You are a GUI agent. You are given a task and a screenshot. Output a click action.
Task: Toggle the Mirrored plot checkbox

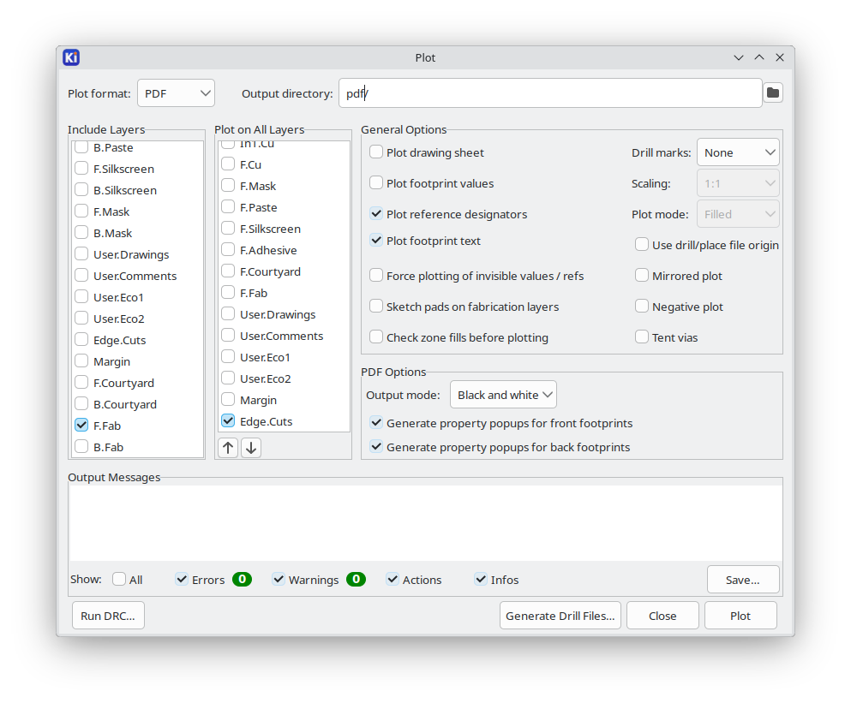(642, 276)
